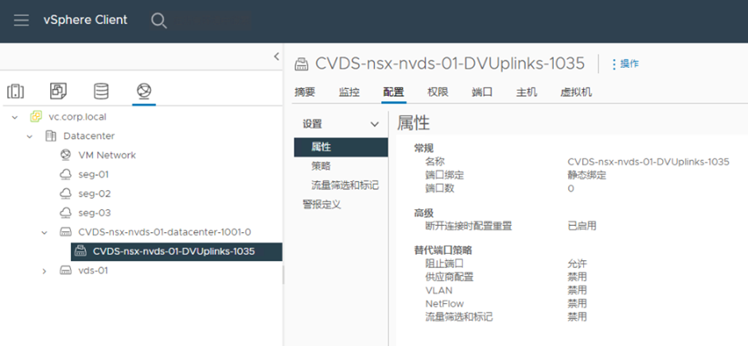Switch to the 权限 tab
This screenshot has width=748, height=346.
pyautogui.click(x=438, y=92)
